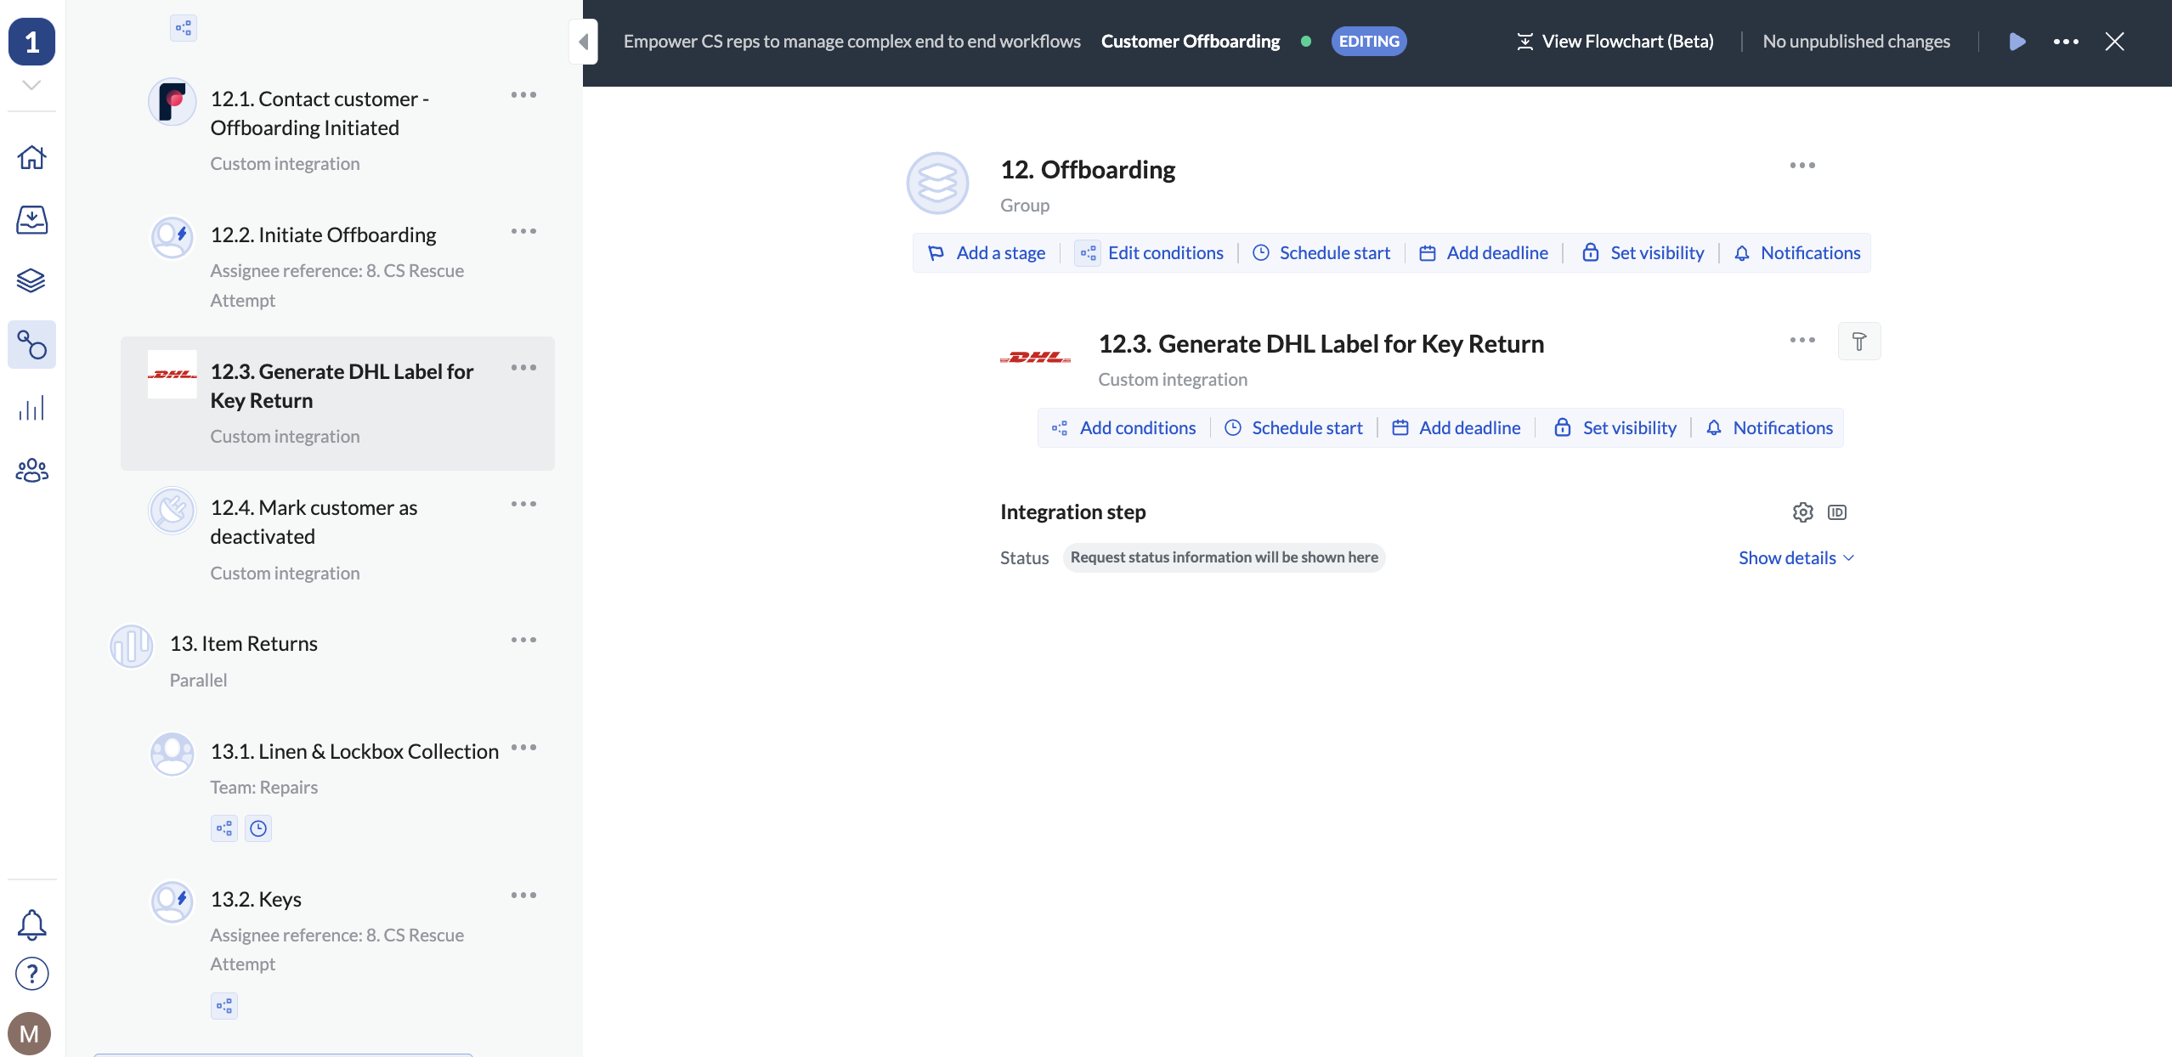The image size is (2172, 1057).
Task: Open three-dot menu on step 12.3
Action: (1802, 341)
